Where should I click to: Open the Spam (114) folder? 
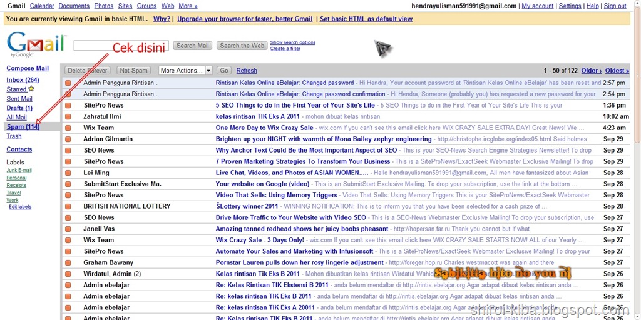[23, 127]
